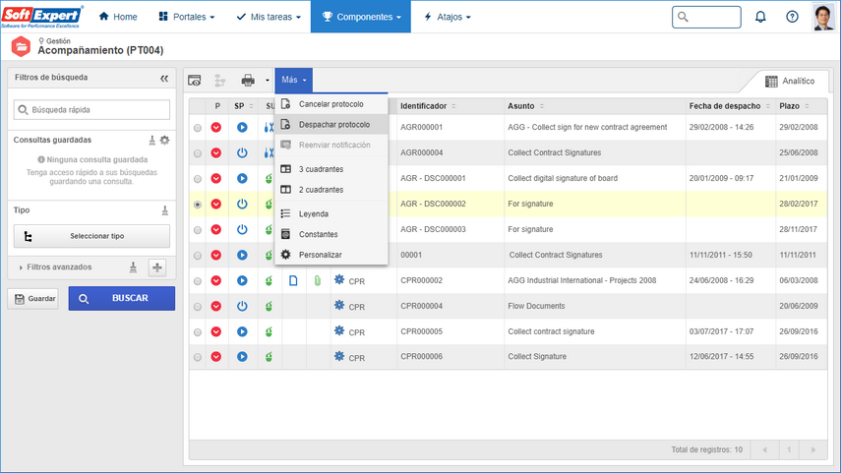Clear advanced filters broom icon
The height and width of the screenshot is (473, 841).
133,267
